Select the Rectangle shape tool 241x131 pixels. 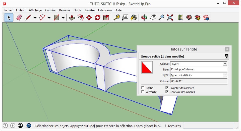[56, 17]
